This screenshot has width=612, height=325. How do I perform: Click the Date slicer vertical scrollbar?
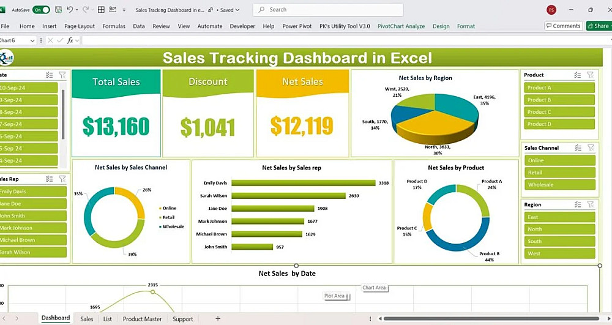point(63,114)
